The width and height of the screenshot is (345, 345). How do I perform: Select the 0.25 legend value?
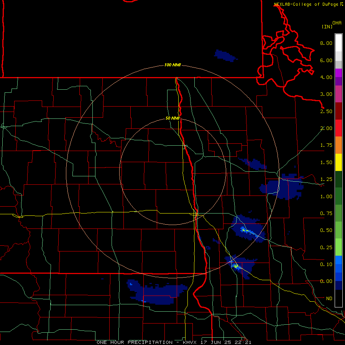tap(326, 248)
